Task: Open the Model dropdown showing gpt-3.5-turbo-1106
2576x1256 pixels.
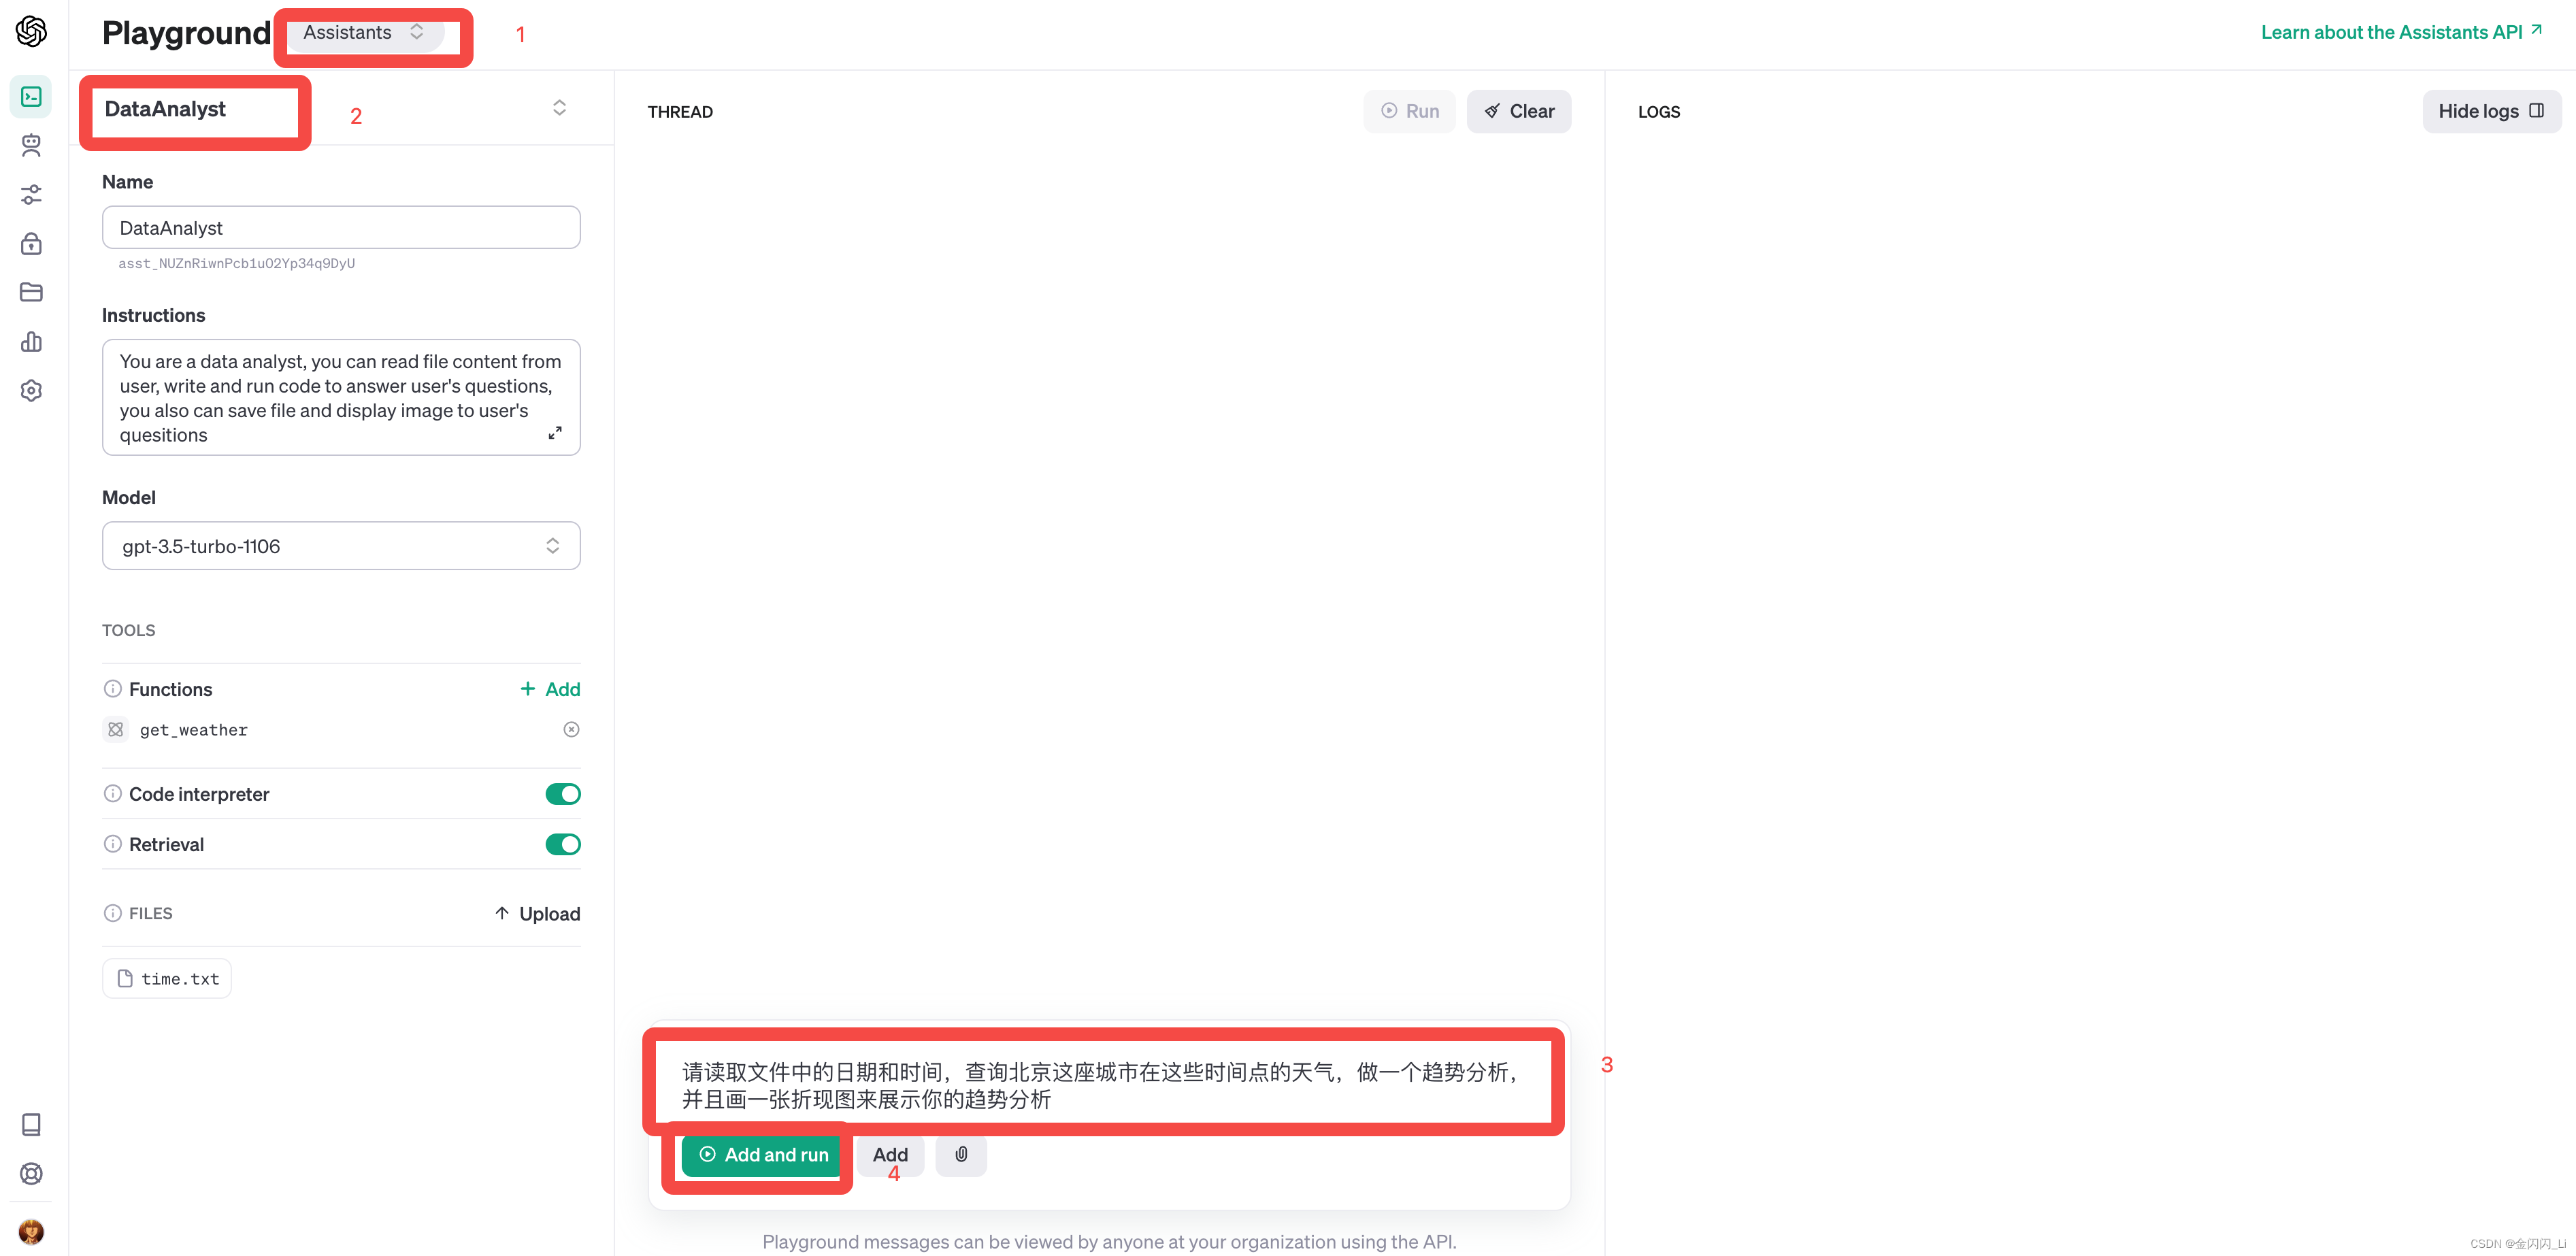Action: point(341,545)
